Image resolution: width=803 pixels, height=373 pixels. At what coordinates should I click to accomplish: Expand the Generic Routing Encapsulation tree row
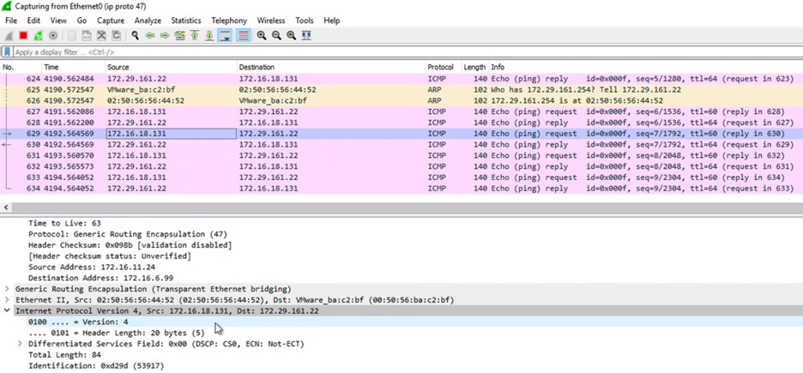click(8, 289)
